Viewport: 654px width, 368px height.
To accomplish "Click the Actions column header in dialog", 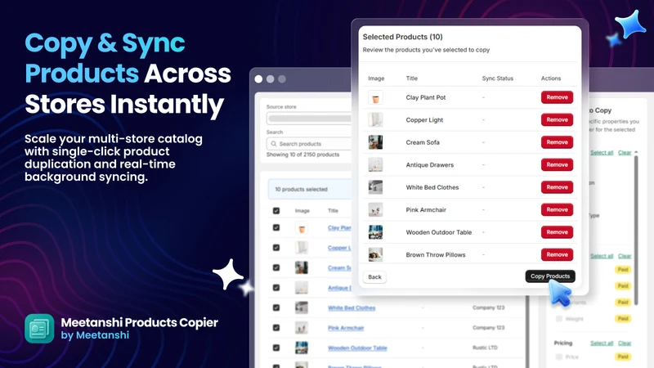I will (x=551, y=78).
